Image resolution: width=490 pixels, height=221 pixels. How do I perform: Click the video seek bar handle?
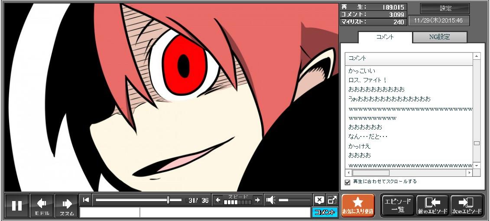click(x=168, y=200)
